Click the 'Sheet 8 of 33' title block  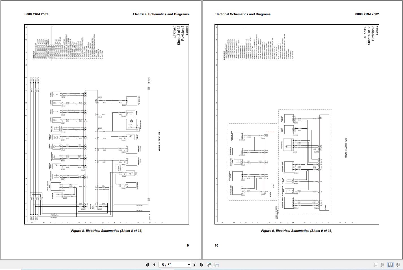[179, 35]
